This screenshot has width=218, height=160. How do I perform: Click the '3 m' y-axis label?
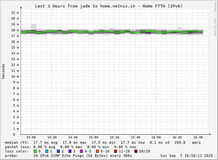(x=16, y=117)
